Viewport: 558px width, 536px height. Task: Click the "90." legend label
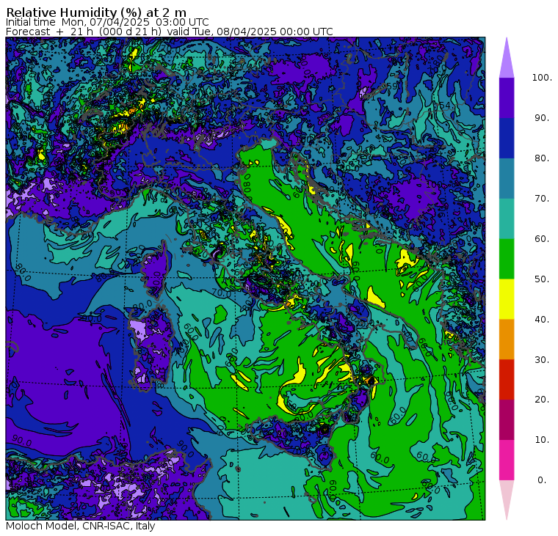[x=542, y=118]
